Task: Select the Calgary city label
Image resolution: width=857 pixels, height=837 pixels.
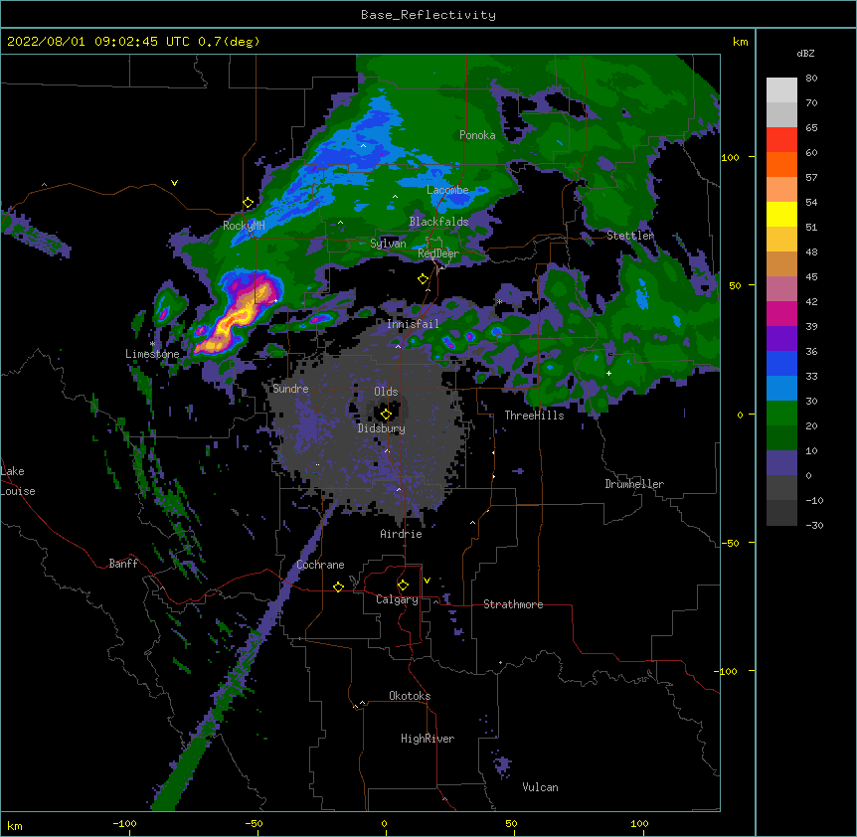Action: tap(398, 599)
